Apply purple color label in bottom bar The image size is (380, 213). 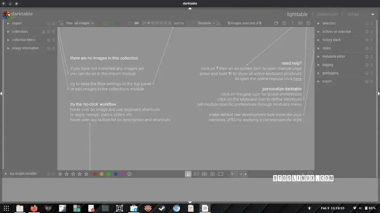[x=122, y=174]
